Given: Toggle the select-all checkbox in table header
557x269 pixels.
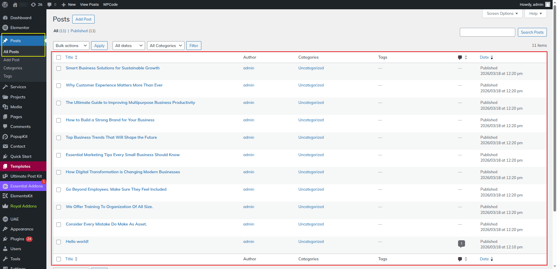Looking at the screenshot, I should [59, 57].
